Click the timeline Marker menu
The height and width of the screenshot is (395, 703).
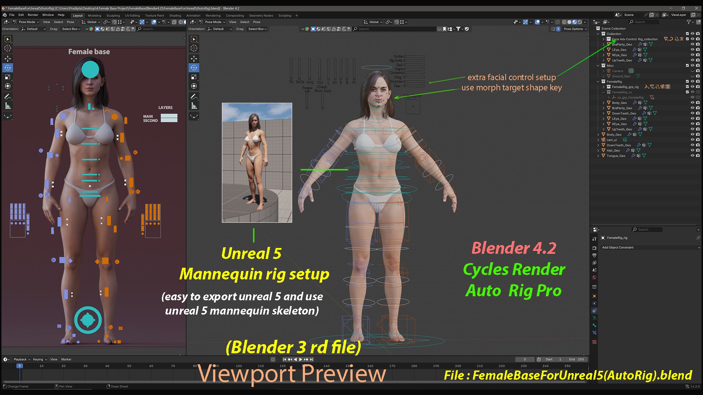[x=66, y=360]
